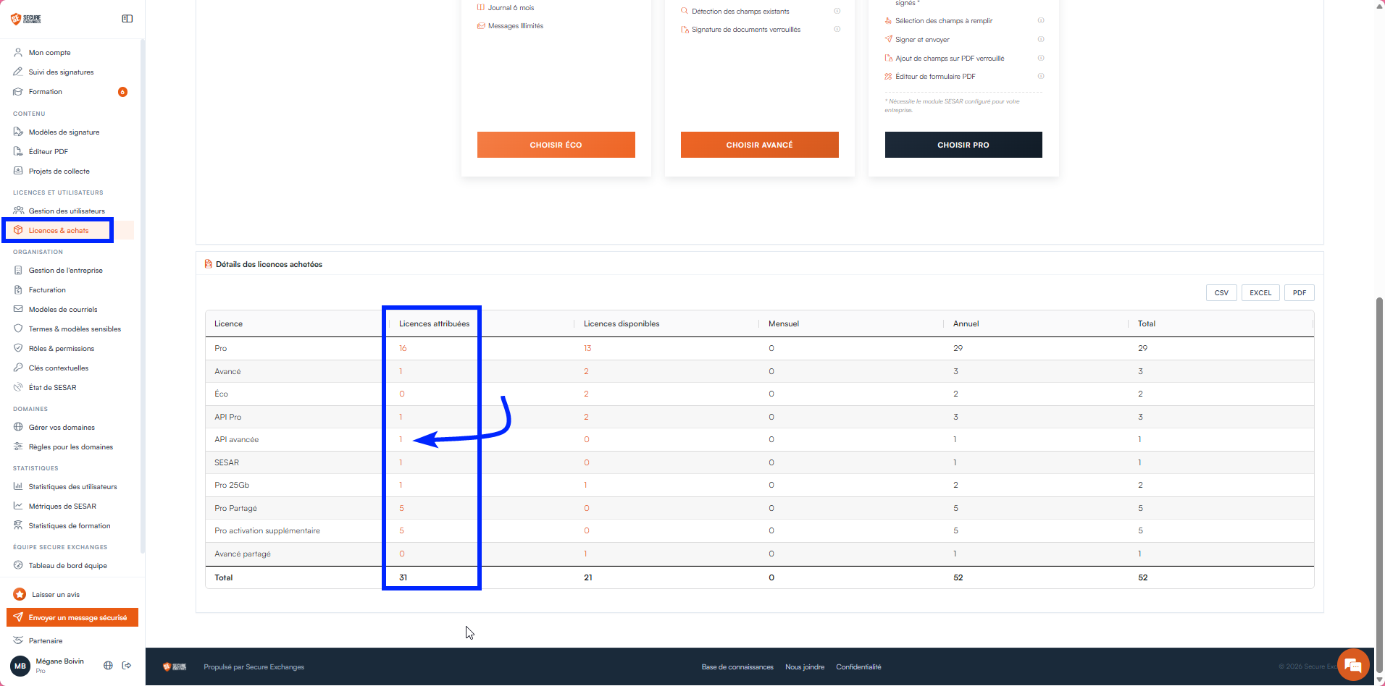This screenshot has width=1385, height=686.
Task: Open the Base de connaissances footer link
Action: tap(737, 667)
